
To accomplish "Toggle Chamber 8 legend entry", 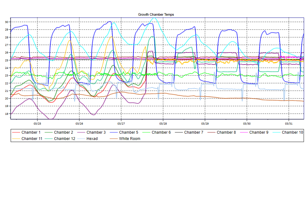I will 226,132.
